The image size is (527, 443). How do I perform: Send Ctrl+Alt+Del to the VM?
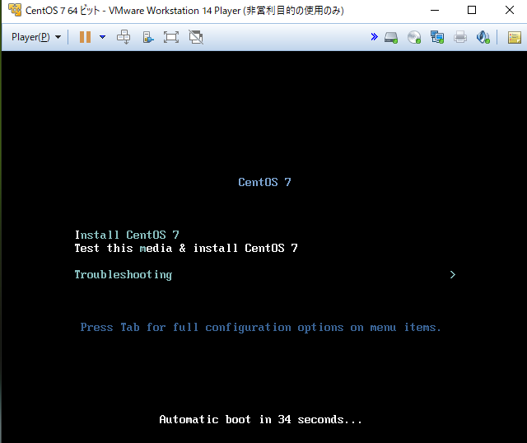point(124,37)
